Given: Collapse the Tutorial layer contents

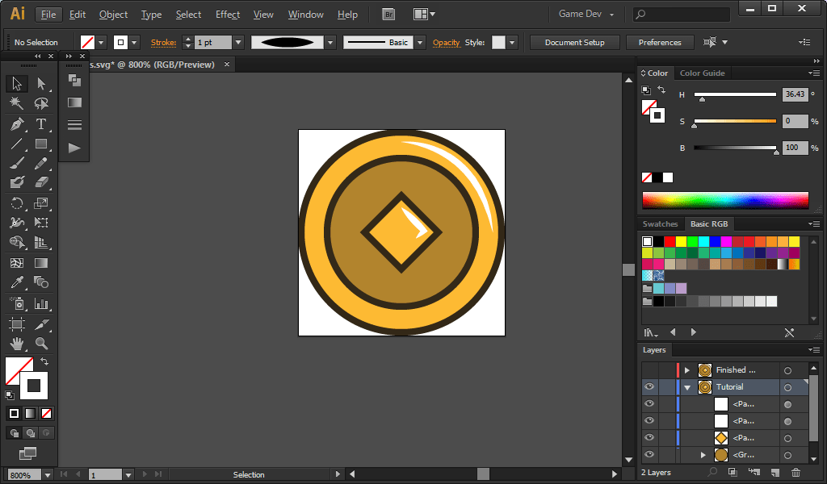Looking at the screenshot, I should pos(687,387).
